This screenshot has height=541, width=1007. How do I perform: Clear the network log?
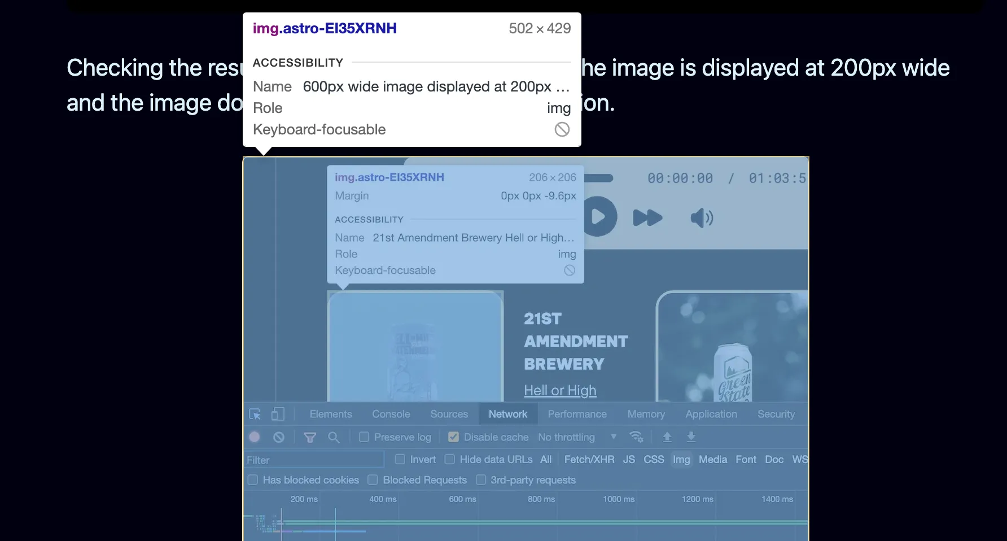278,437
